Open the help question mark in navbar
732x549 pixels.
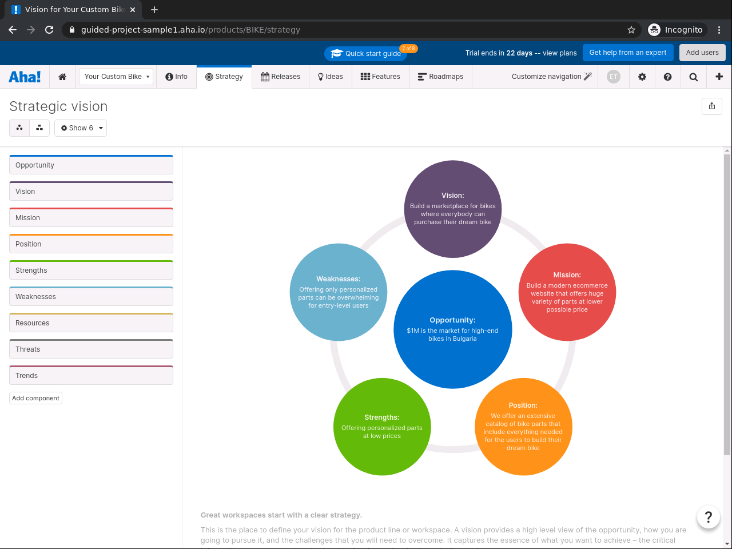point(667,77)
